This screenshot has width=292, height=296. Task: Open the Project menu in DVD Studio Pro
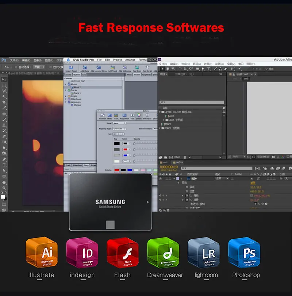point(118,60)
